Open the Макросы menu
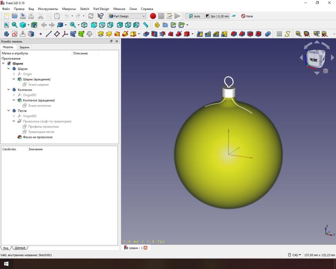Screen dimensions: 336x269 [x=69, y=9]
